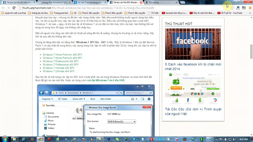Image resolution: width=253 pixels, height=142 pixels.
Task: Open the Chrome hamburger menu
Action: tap(250, 8)
